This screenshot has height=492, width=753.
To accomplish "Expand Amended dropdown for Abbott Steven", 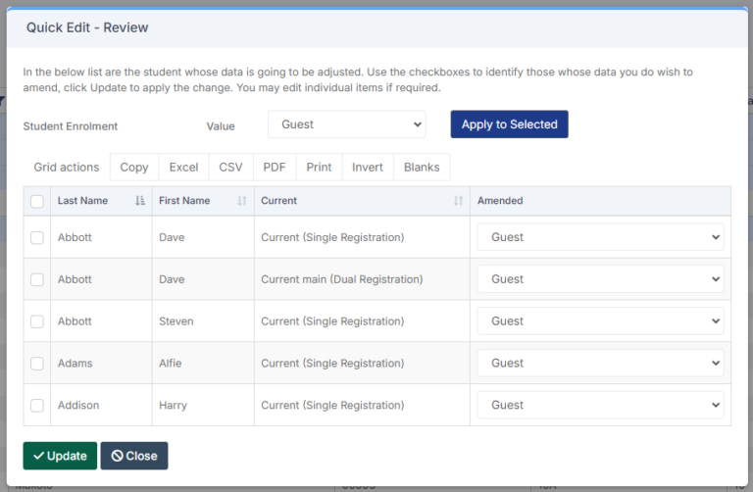I will click(600, 321).
